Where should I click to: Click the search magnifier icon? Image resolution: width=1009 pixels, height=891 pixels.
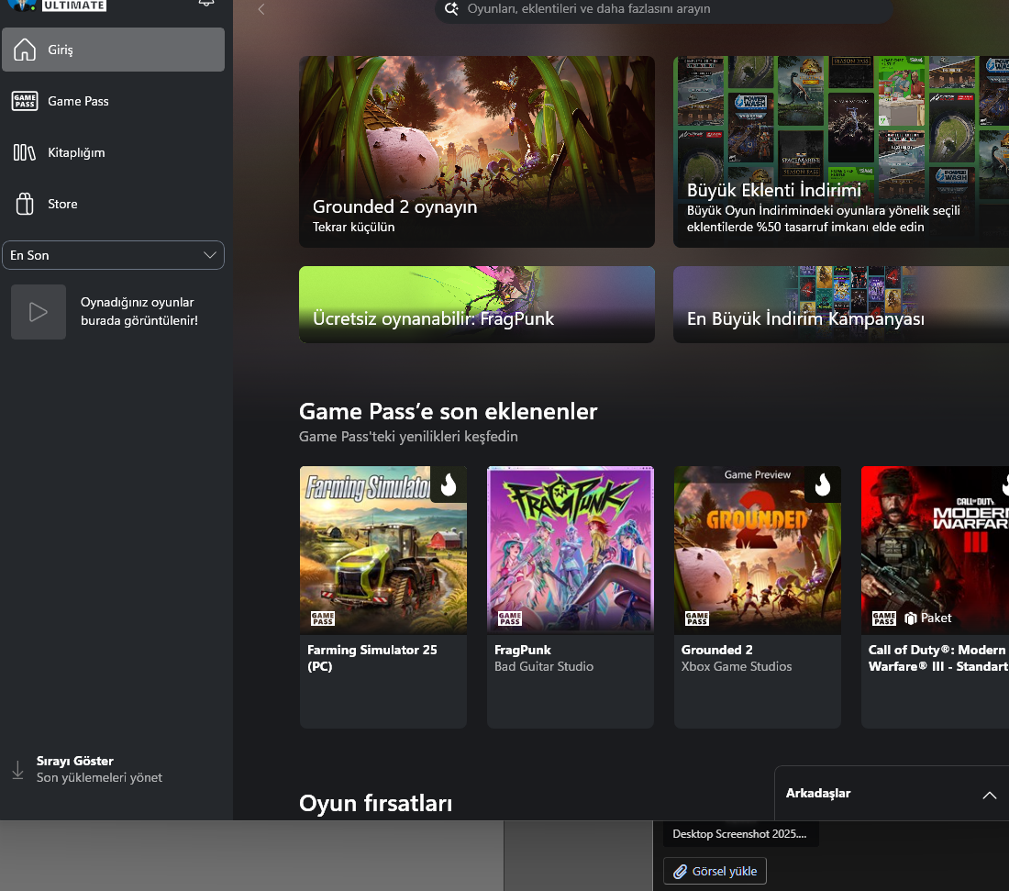[x=451, y=8]
